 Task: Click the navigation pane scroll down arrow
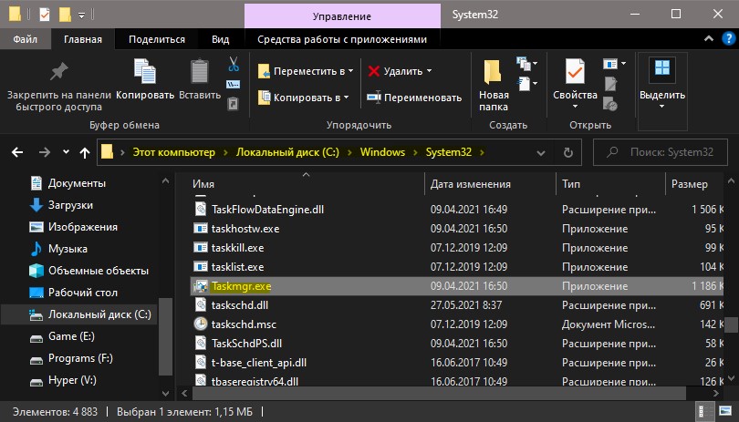[x=165, y=393]
